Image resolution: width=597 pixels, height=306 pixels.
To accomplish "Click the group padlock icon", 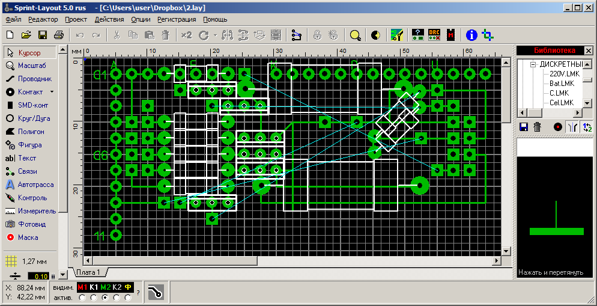I will click(x=318, y=35).
